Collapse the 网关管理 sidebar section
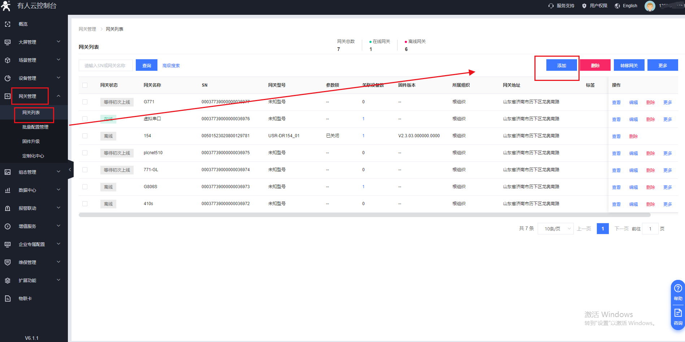685x342 pixels. coord(58,96)
